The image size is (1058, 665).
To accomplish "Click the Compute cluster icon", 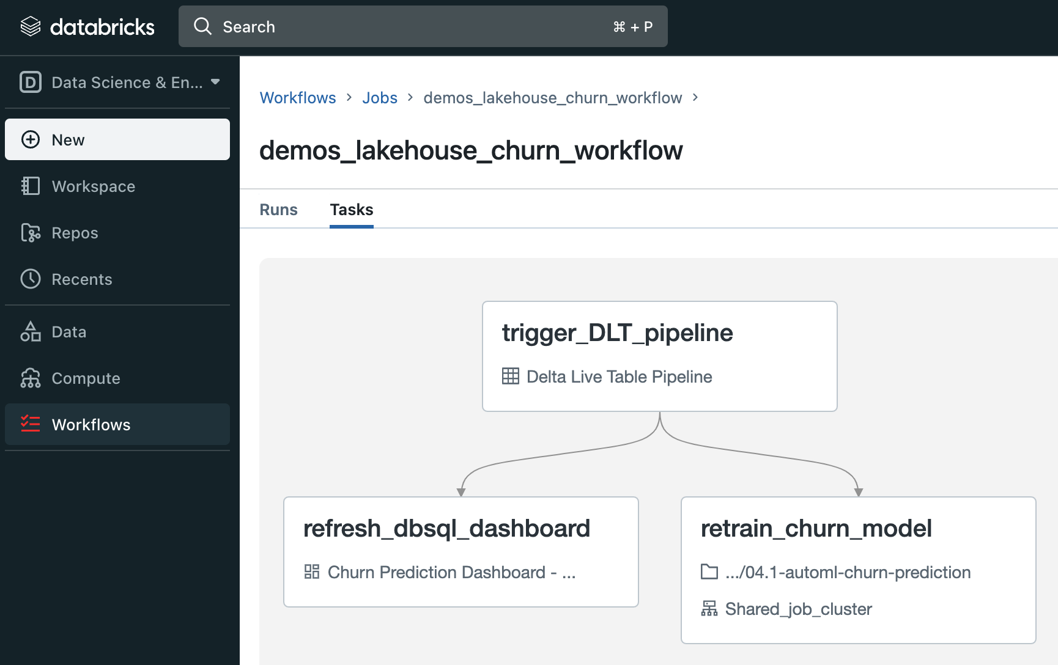I will click(x=31, y=378).
